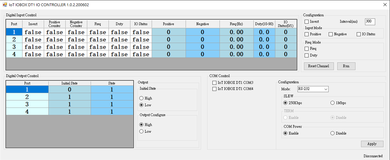Viewport: 390px width, 160px height.
Task: Click the Negative Counter column header
Action: click(76, 24)
